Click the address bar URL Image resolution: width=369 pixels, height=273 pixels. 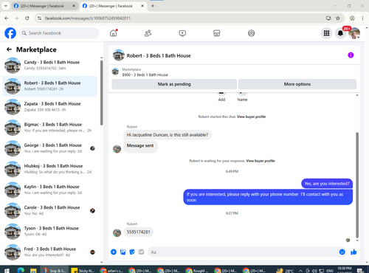pyautogui.click(x=88, y=18)
